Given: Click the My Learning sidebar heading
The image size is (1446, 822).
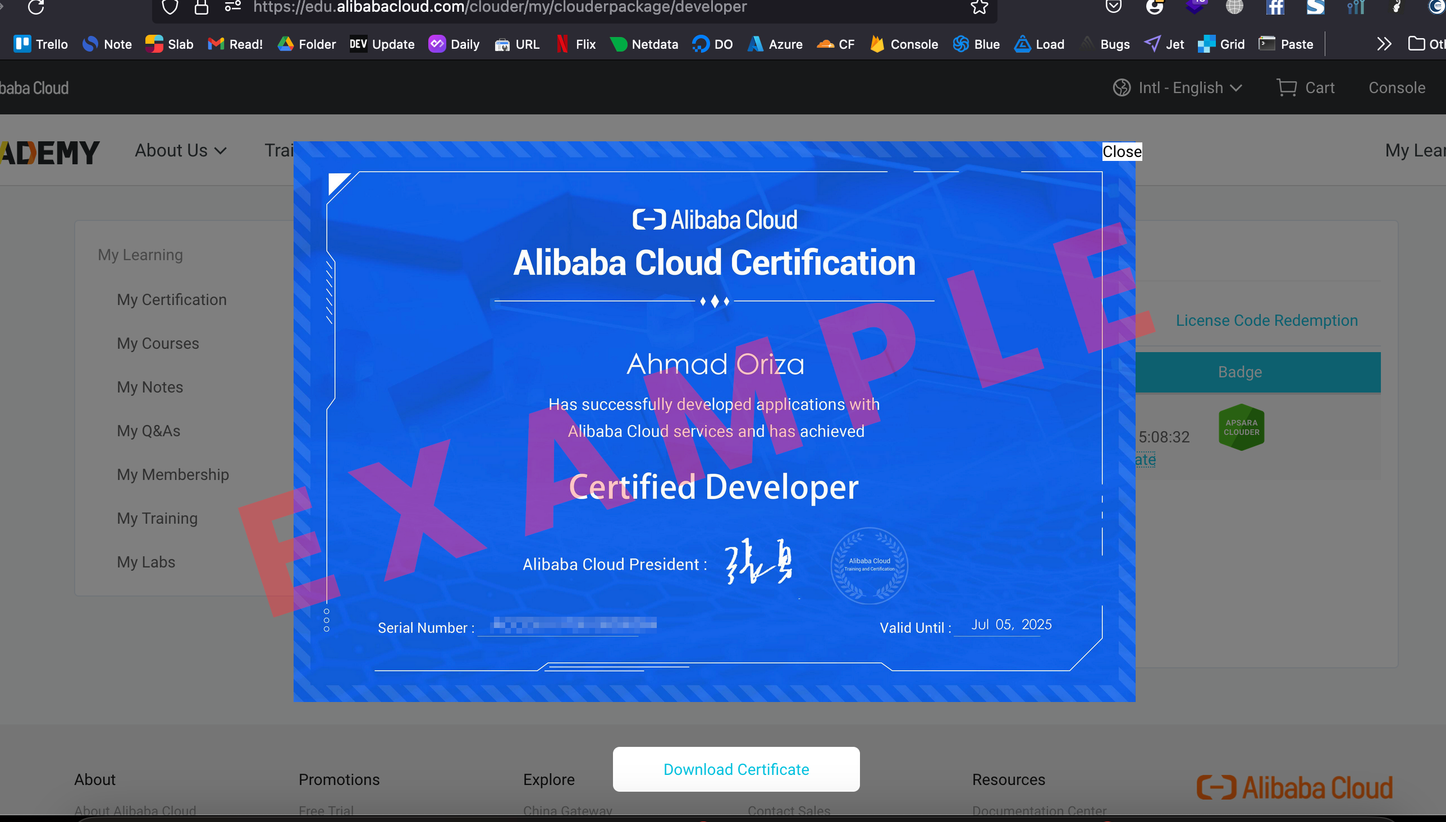Looking at the screenshot, I should (x=140, y=255).
